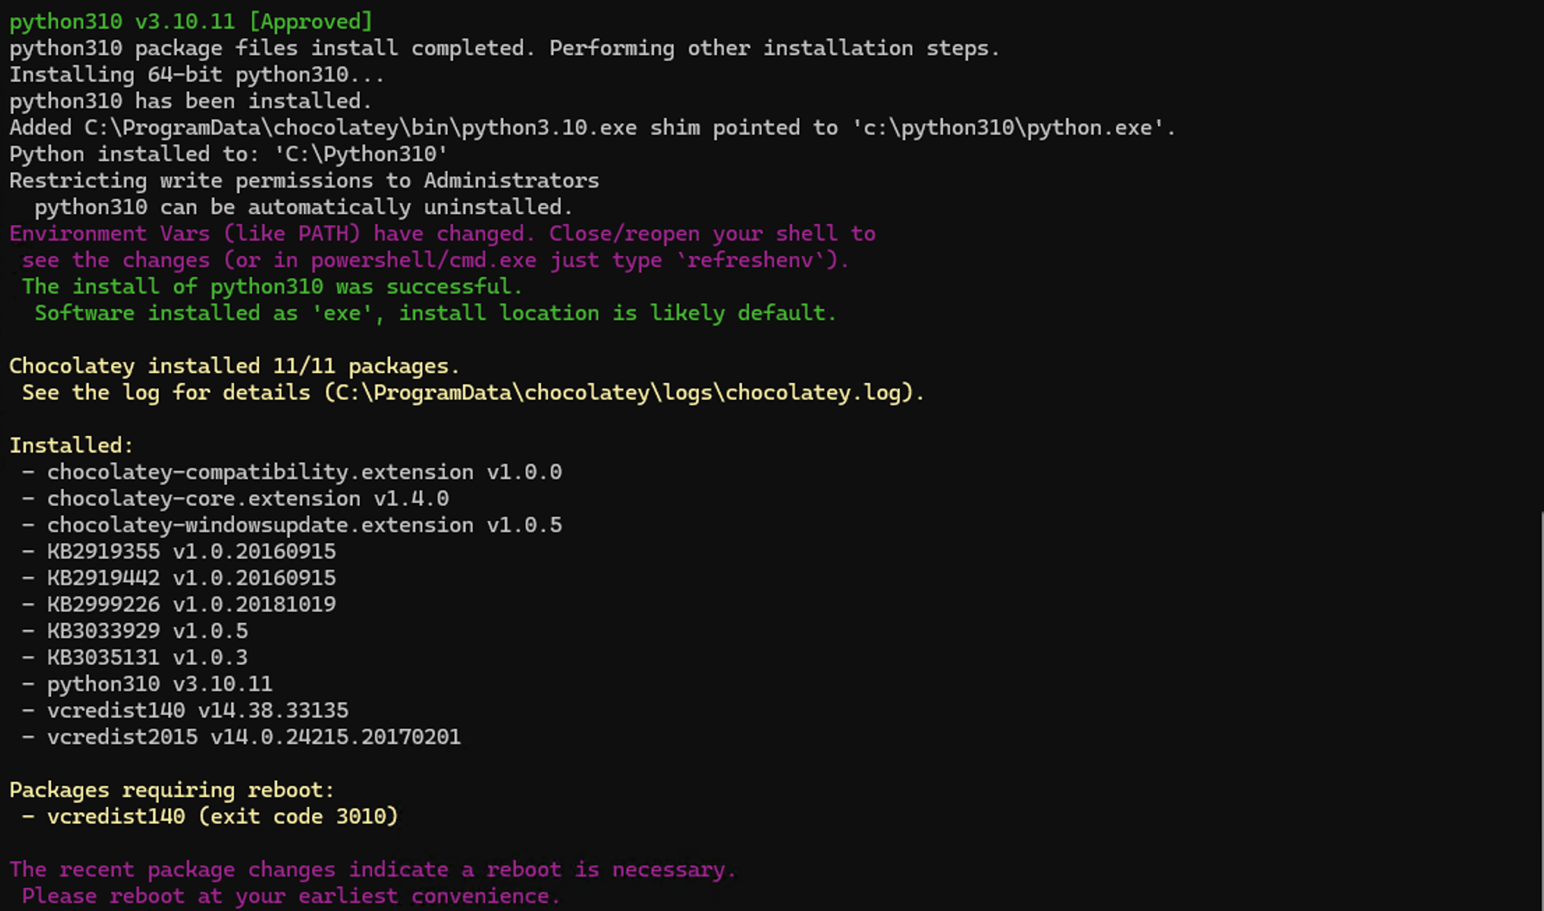The height and width of the screenshot is (911, 1544).
Task: Click the vcredist2015 package line
Action: [253, 737]
